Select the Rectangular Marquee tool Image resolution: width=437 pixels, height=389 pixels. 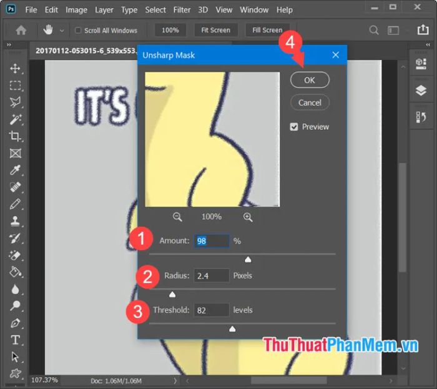tap(15, 86)
